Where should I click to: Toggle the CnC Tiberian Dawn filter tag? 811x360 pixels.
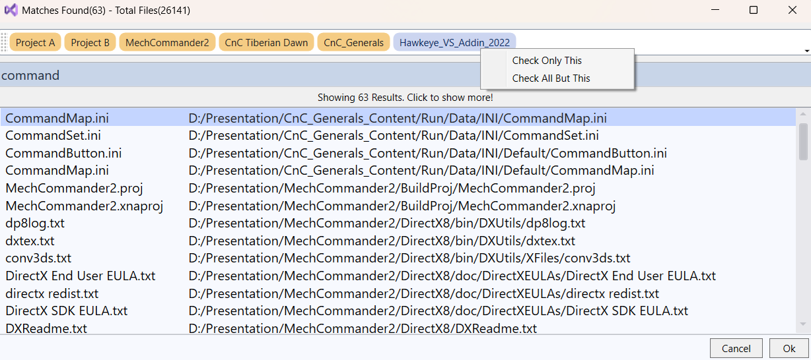point(266,43)
